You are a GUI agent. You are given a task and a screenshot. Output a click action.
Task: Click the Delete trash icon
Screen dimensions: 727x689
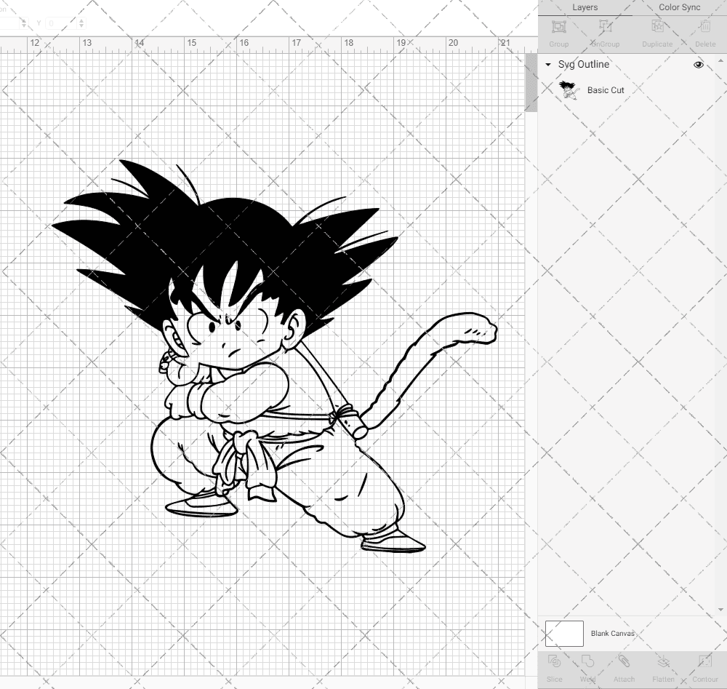[x=705, y=26]
